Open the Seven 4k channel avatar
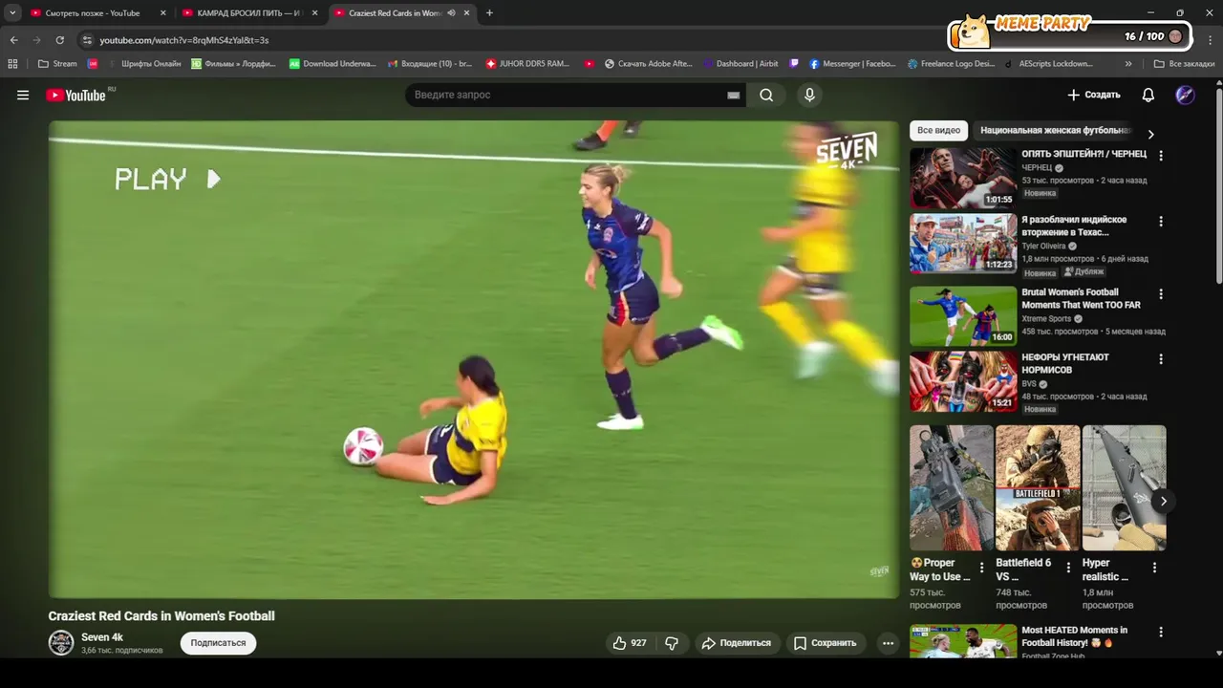Viewport: 1223px width, 688px height. tap(61, 643)
